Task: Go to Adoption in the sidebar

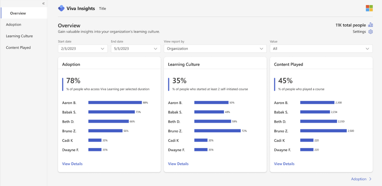Action: pos(14,24)
